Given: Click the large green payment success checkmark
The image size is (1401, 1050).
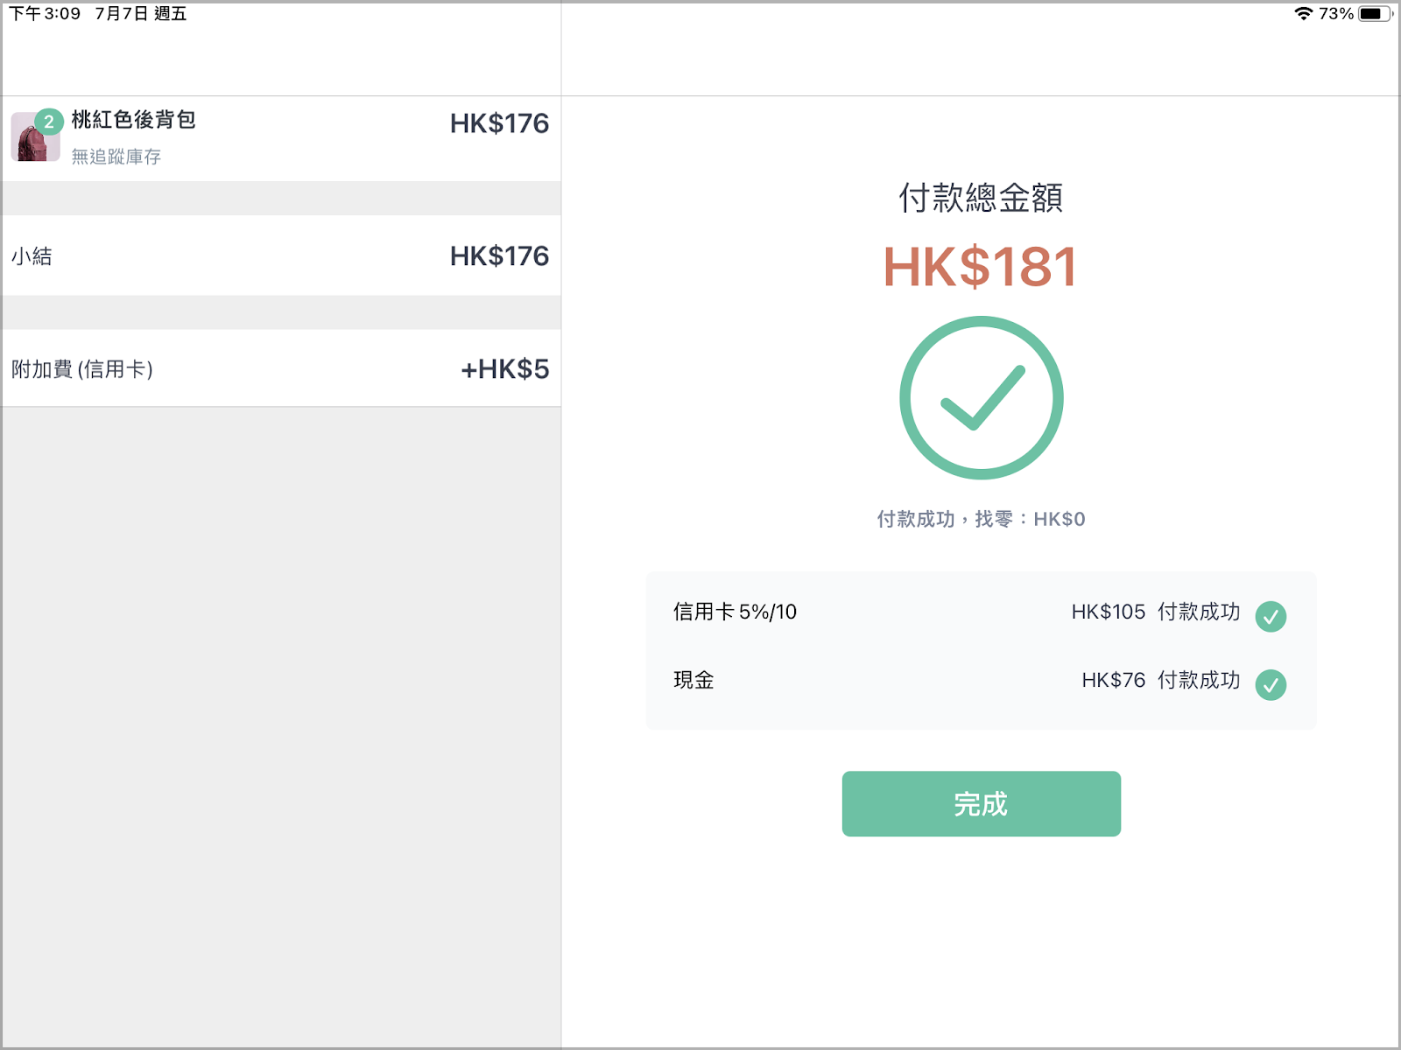Looking at the screenshot, I should pyautogui.click(x=982, y=398).
